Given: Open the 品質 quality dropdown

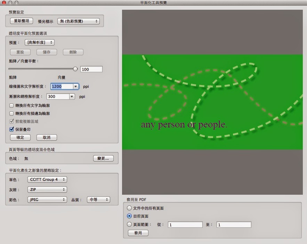Looking at the screenshot, I should click(x=98, y=200).
